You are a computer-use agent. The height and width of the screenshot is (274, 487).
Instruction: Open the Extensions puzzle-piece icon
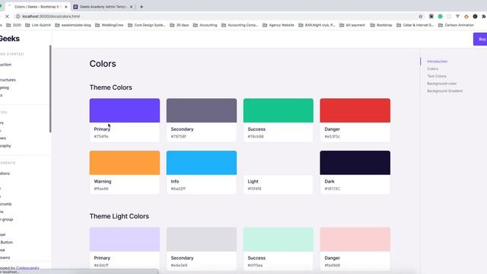tap(484, 17)
